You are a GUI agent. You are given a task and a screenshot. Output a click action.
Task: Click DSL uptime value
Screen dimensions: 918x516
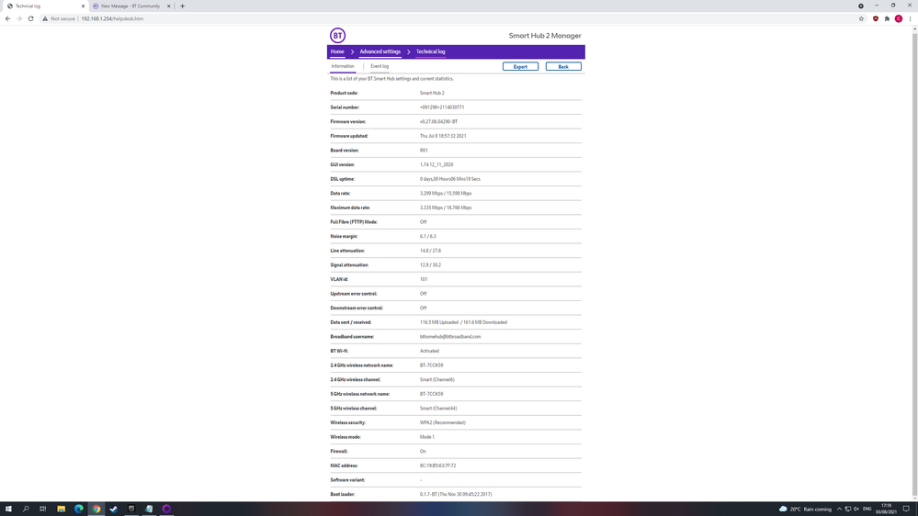tap(449, 179)
